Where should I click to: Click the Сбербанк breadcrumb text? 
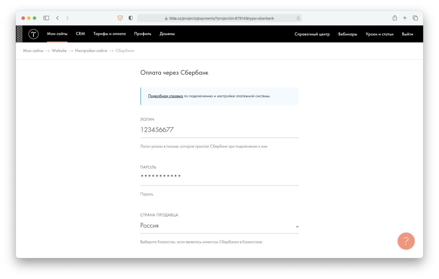(x=125, y=51)
